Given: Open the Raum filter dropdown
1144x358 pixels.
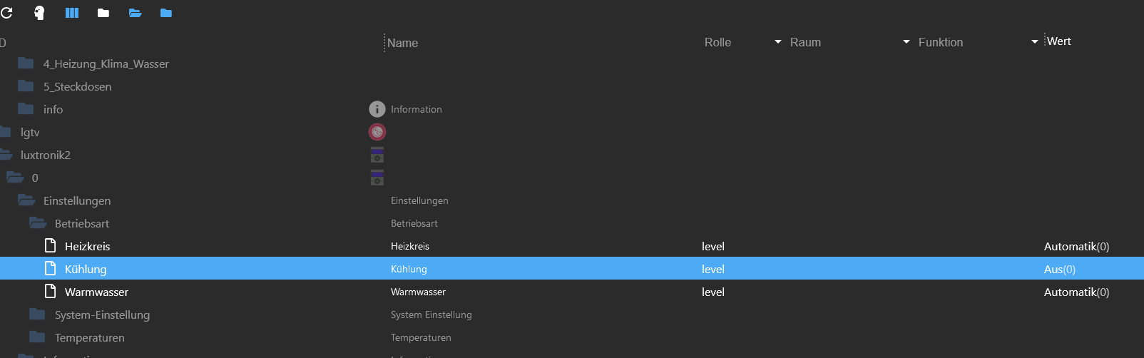Looking at the screenshot, I should 906,42.
